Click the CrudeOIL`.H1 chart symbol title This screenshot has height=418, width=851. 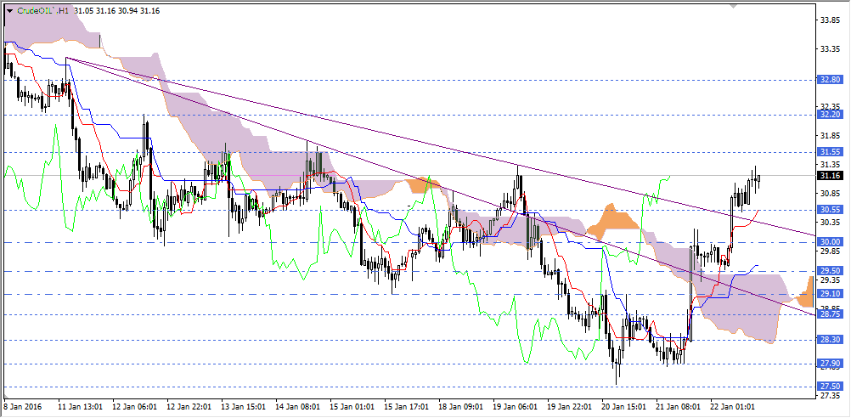(x=42, y=11)
